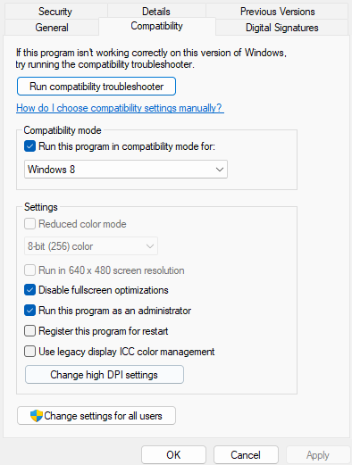The width and height of the screenshot is (352, 465).
Task: Click Run compatibility troubleshooter button
Action: 96,87
